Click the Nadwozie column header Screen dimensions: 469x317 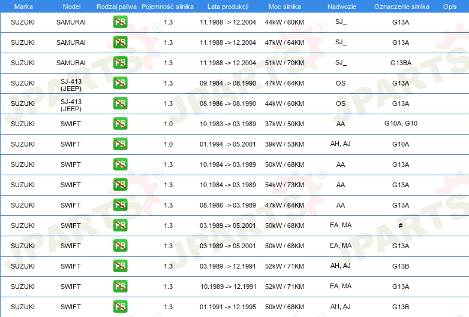(x=342, y=7)
